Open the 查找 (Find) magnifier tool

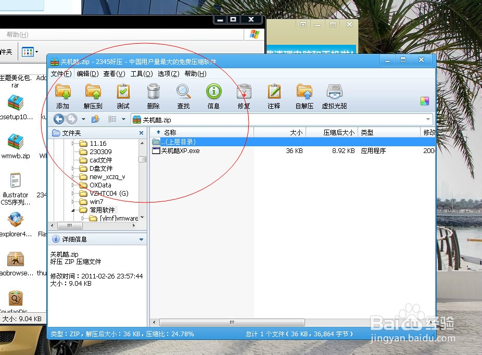(x=184, y=96)
